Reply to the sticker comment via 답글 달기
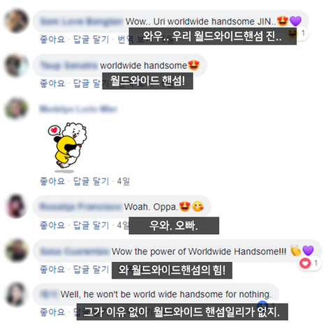This screenshot has height=324, width=335. tap(91, 181)
